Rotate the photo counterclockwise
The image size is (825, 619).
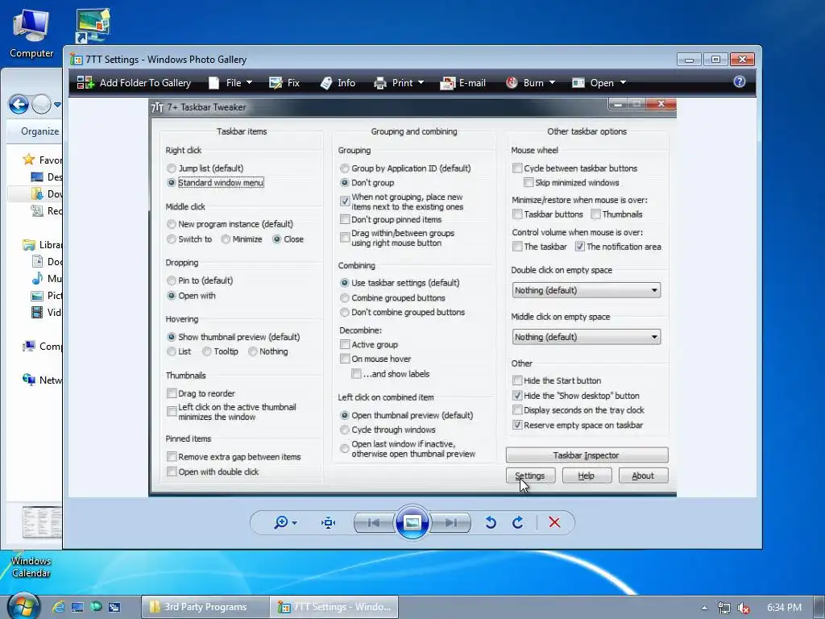[491, 522]
